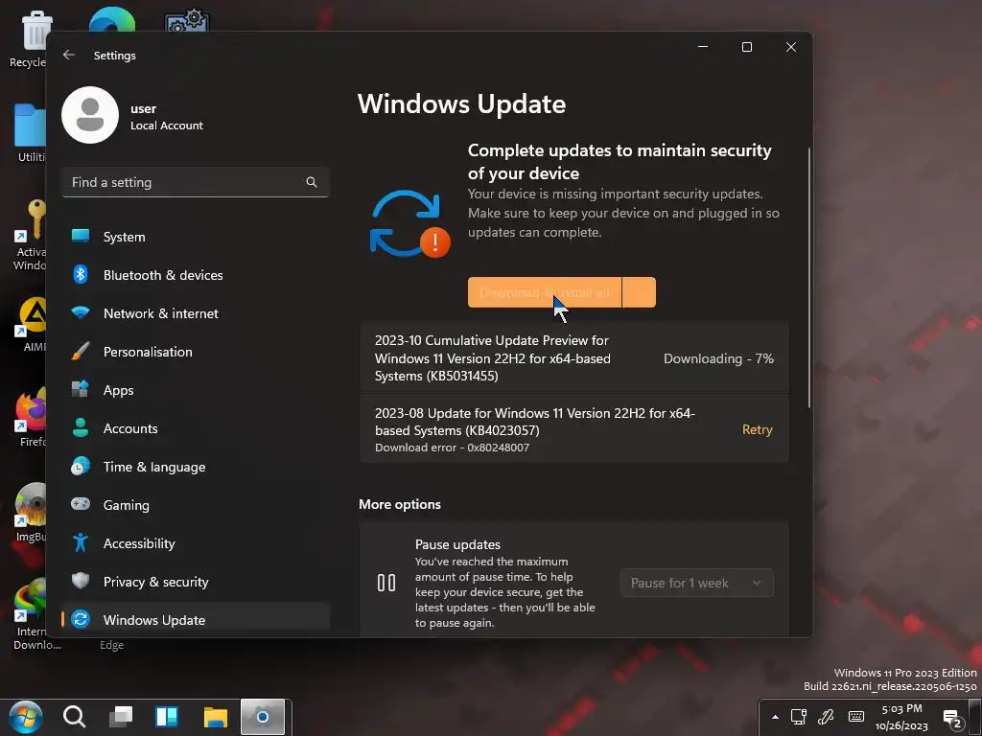The height and width of the screenshot is (736, 982).
Task: Click the KB5031455 cumulative update entry
Action: 573,358
